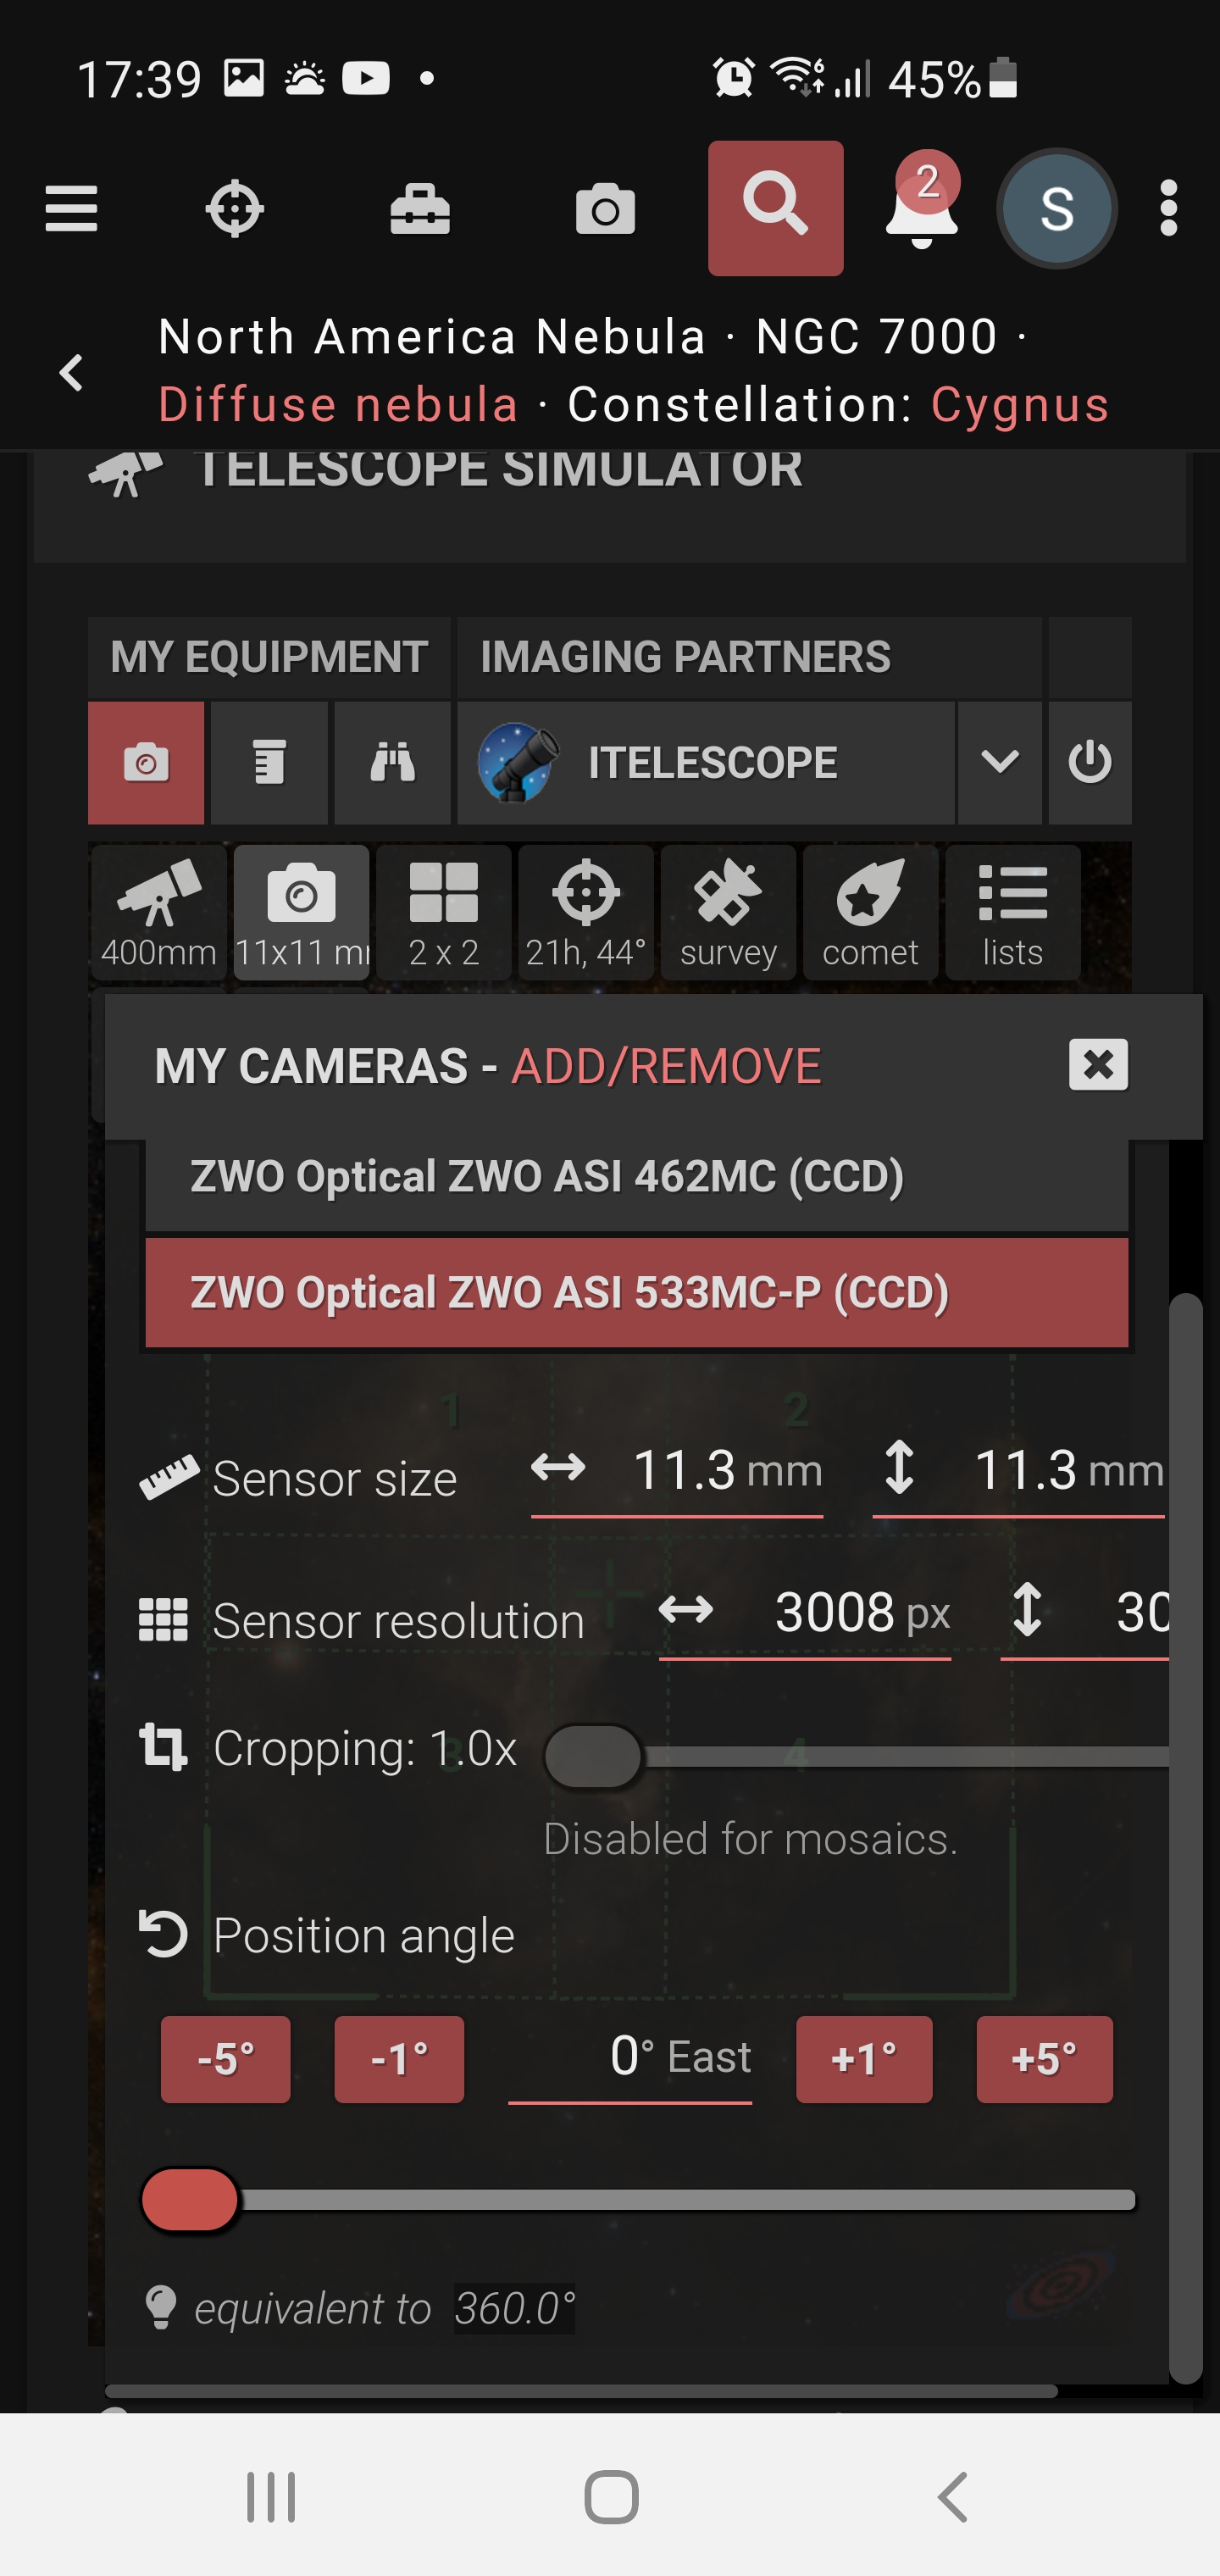
Task: Open the comet tool
Action: (x=870, y=912)
